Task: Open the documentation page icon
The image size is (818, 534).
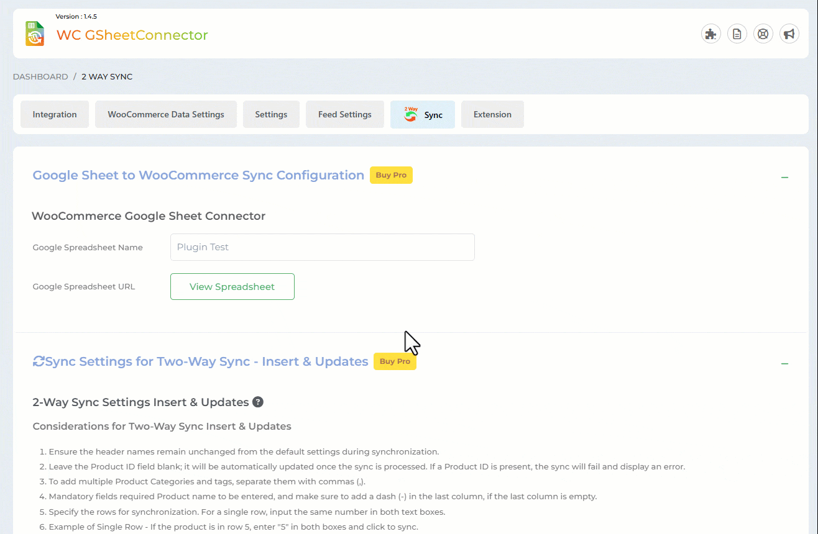Action: pos(737,34)
